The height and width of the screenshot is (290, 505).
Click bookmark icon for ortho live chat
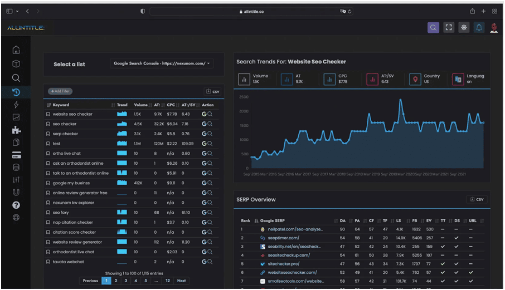(x=48, y=154)
